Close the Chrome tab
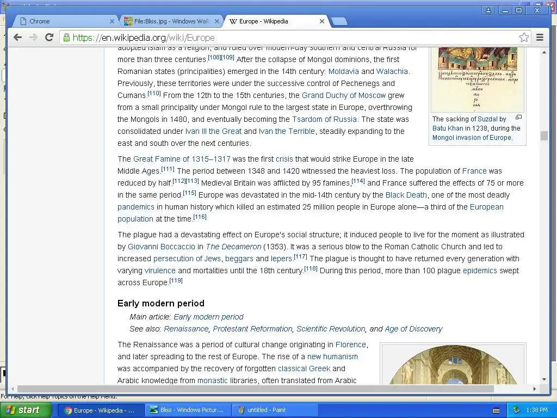The width and height of the screenshot is (557, 418). pyautogui.click(x=112, y=21)
